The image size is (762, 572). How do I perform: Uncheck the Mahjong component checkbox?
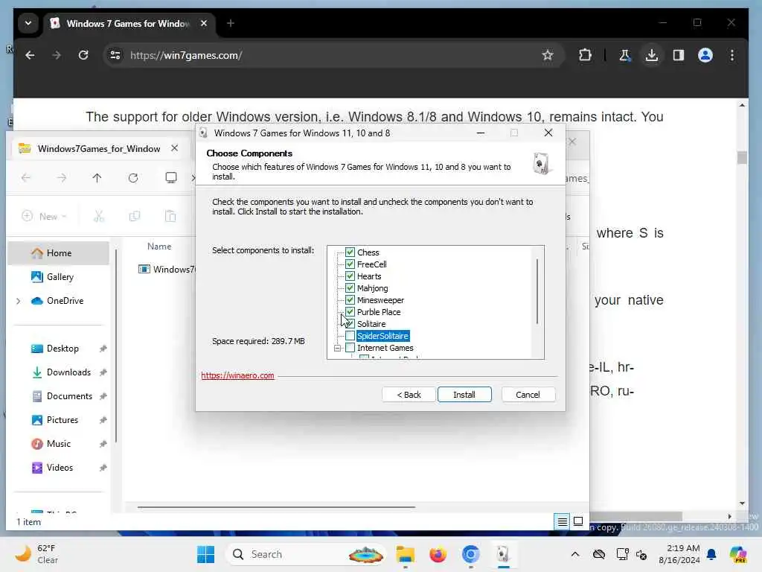[x=350, y=288]
